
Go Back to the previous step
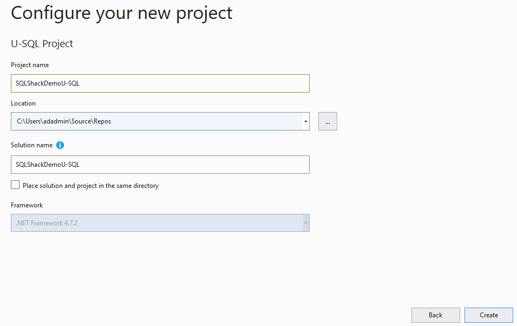pyautogui.click(x=435, y=315)
